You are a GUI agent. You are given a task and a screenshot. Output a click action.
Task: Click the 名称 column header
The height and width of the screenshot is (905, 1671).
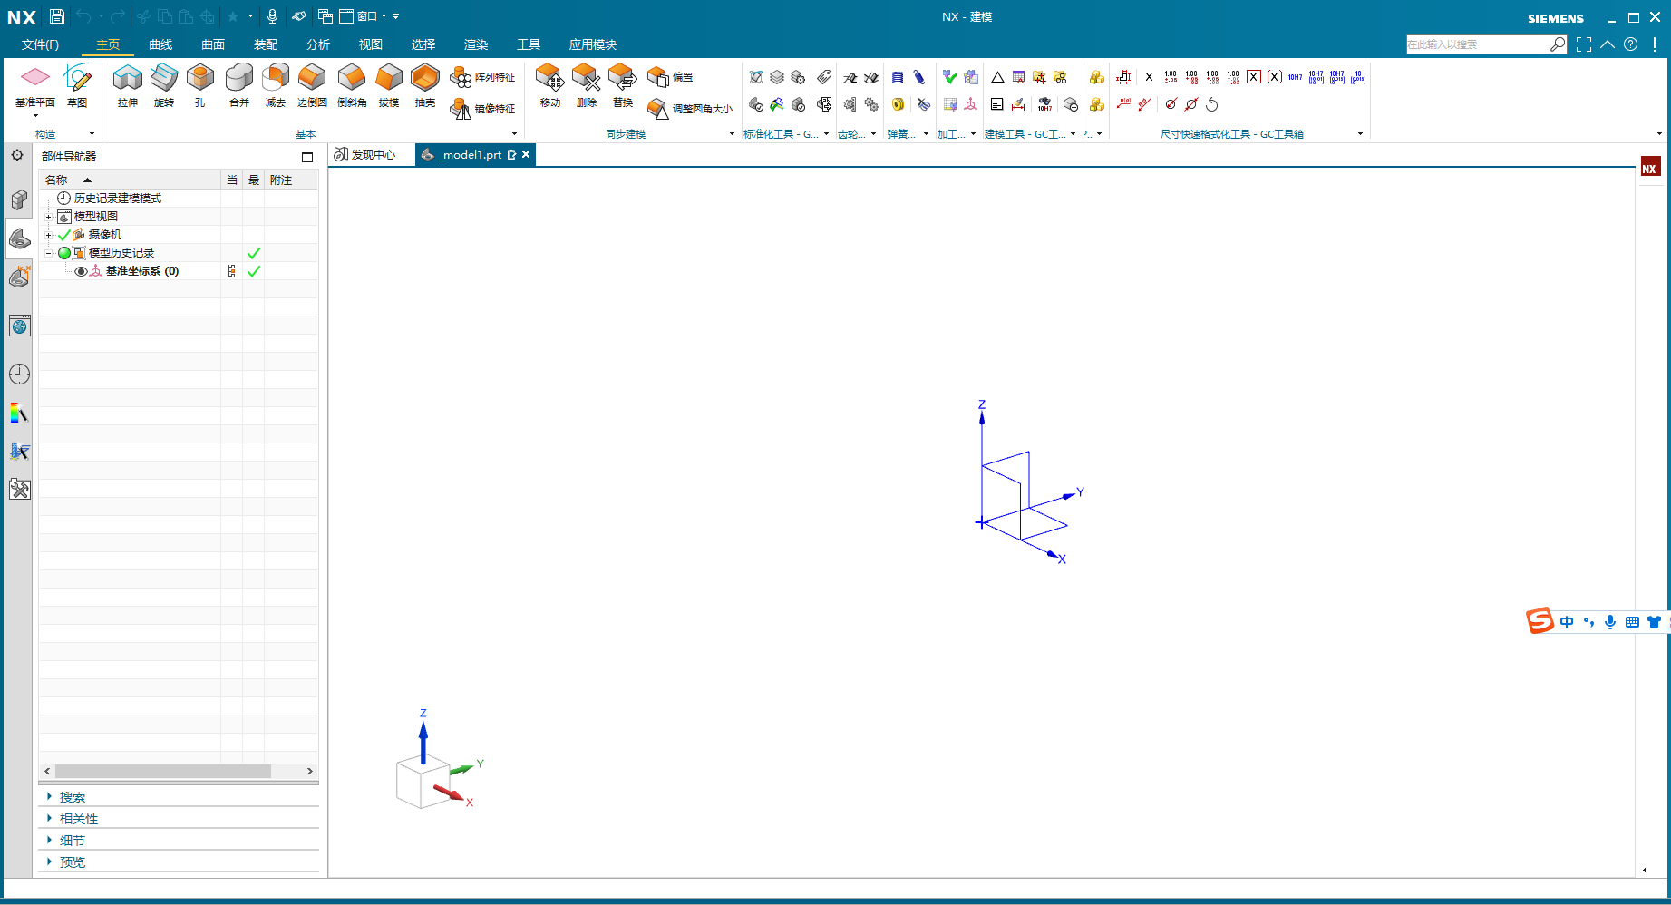[56, 180]
